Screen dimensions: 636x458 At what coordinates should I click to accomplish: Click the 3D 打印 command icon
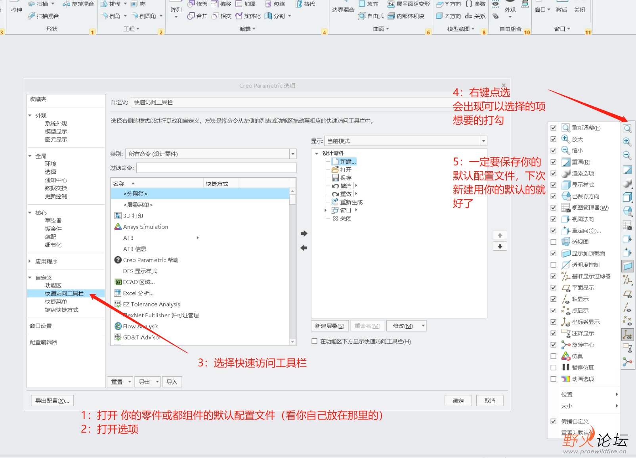pyautogui.click(x=118, y=216)
